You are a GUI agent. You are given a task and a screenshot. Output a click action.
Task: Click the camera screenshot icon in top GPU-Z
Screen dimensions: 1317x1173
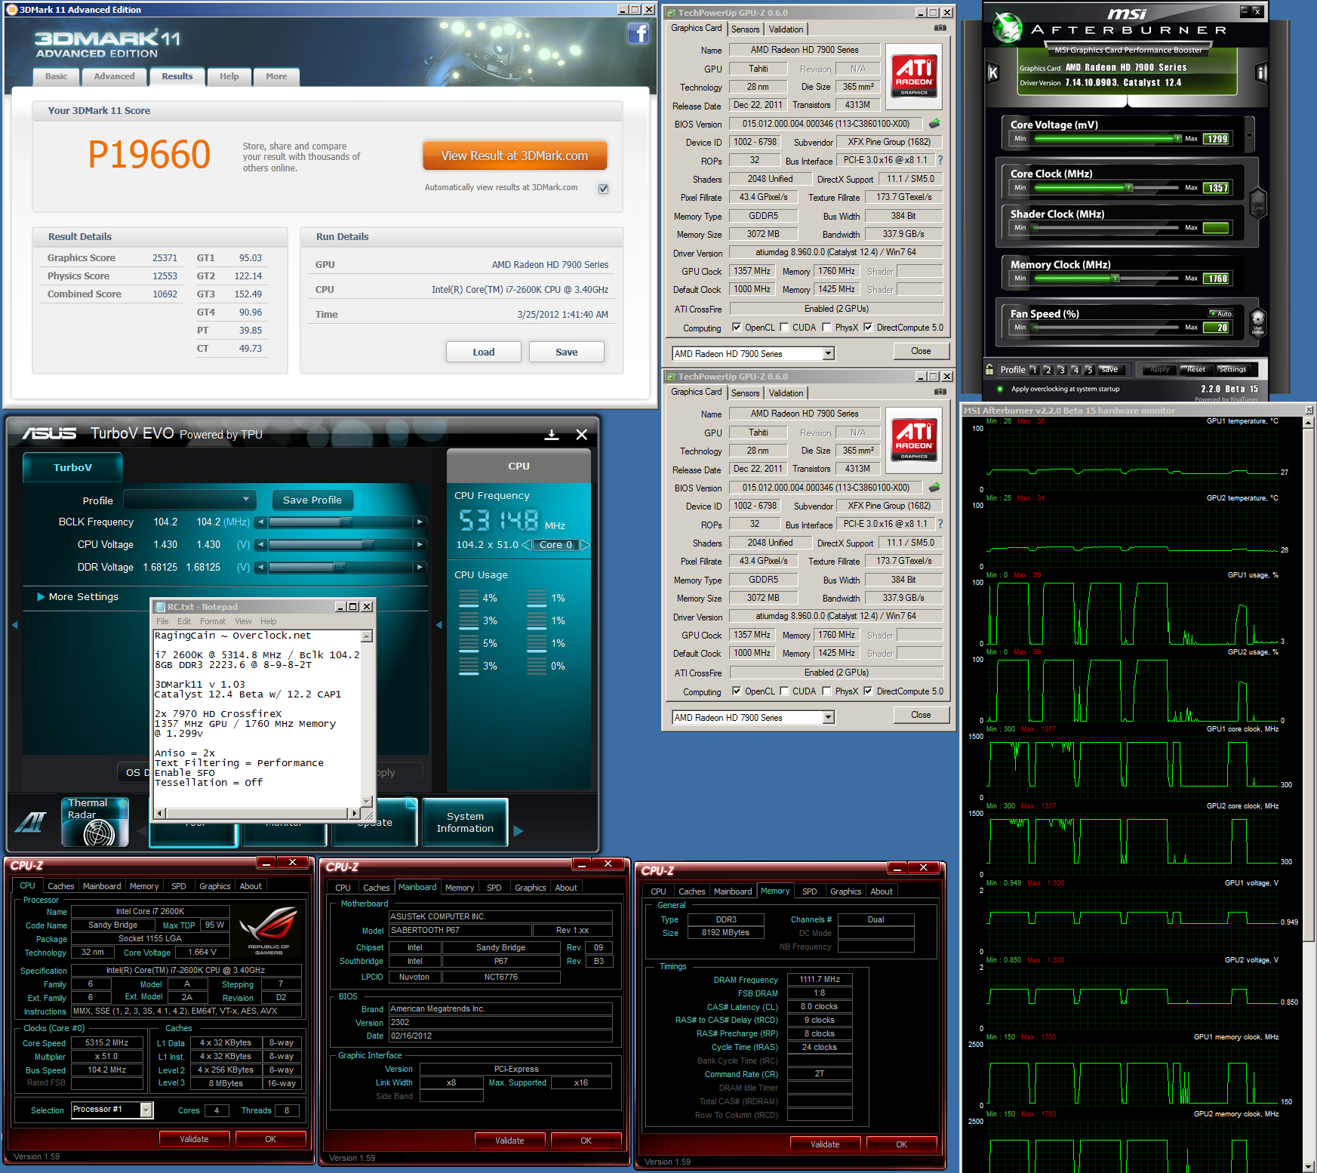(x=940, y=28)
